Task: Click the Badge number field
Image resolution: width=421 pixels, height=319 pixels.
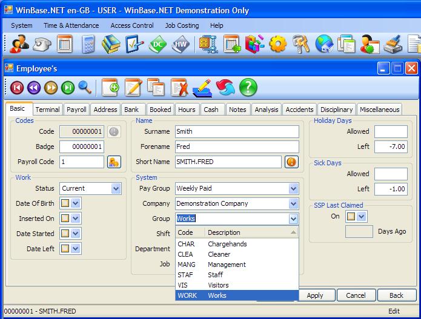Action: pos(82,146)
